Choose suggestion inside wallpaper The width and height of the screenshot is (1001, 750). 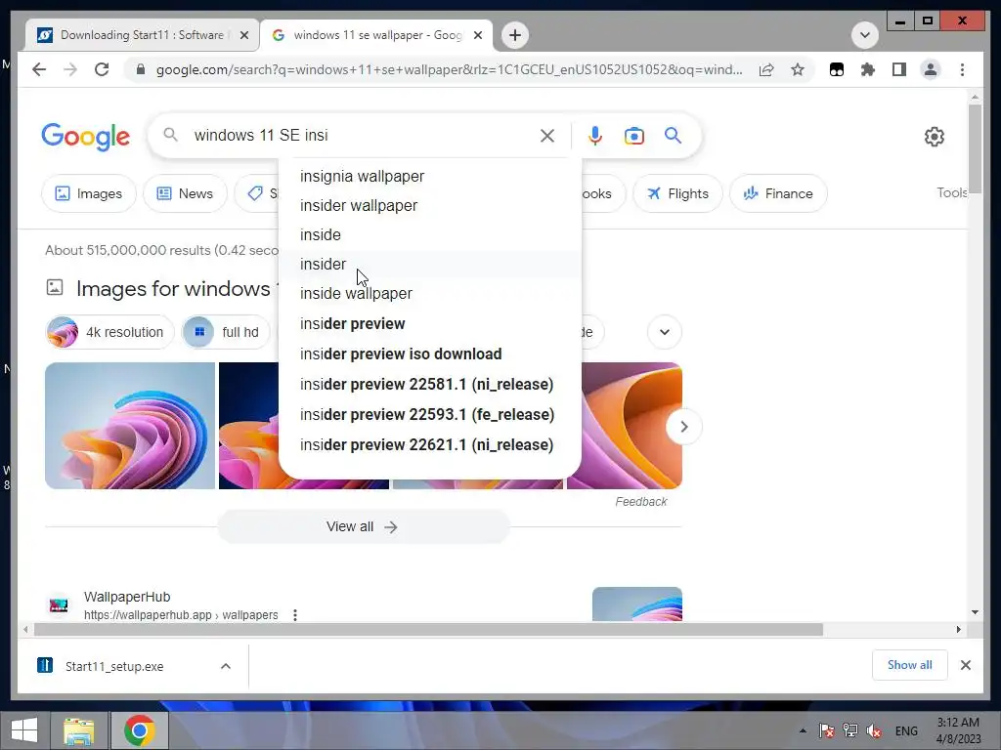(430, 293)
